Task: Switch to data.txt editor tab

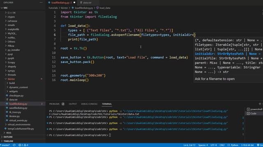Action: point(87,2)
